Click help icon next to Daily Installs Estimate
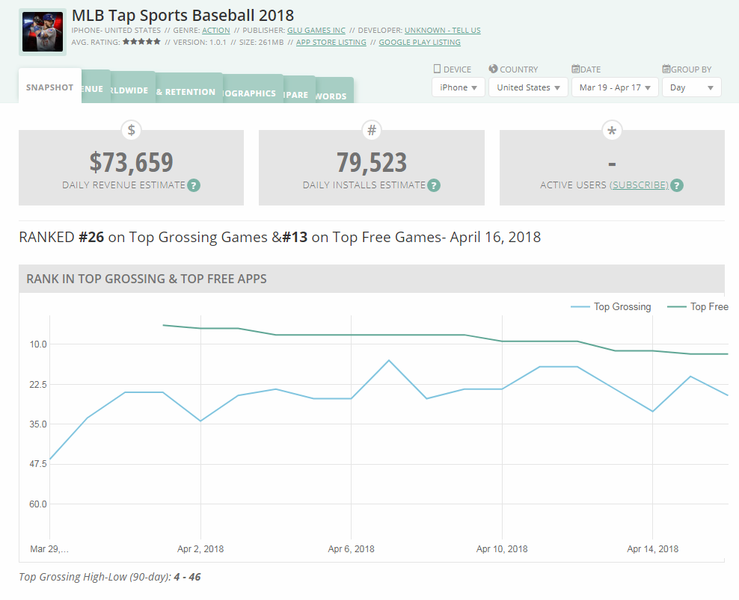The image size is (739, 600). [434, 185]
